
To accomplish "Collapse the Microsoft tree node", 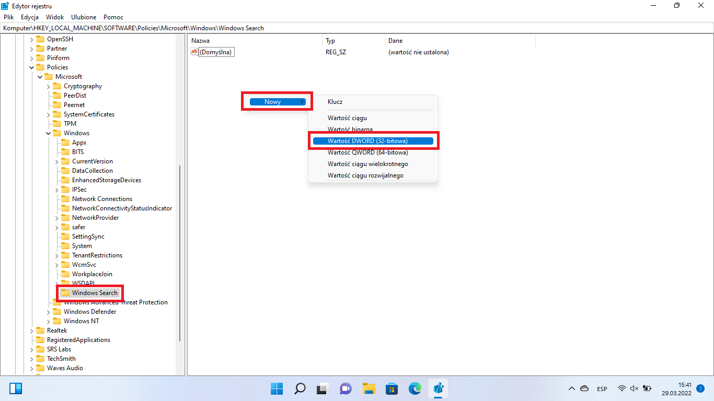I will [x=40, y=77].
